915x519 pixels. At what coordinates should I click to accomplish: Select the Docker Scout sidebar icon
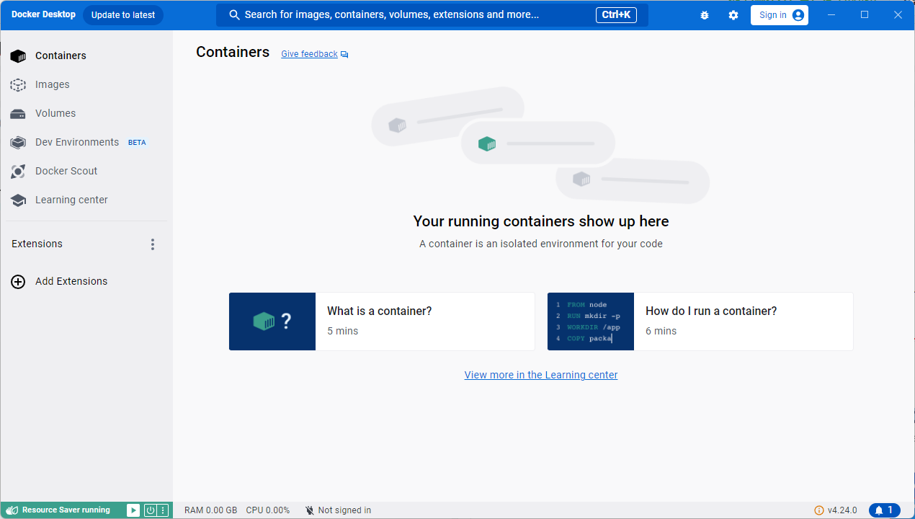point(18,171)
